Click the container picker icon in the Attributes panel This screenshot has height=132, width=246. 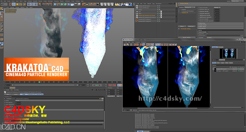tap(103, 98)
